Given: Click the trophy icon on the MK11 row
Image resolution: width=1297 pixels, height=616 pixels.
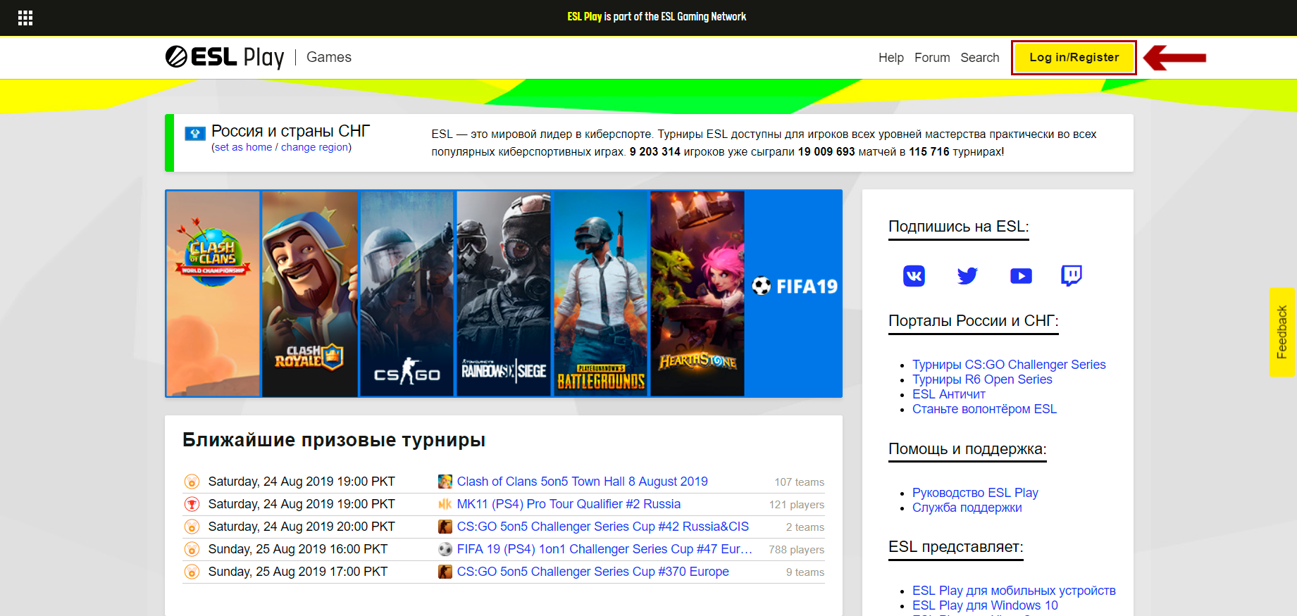Looking at the screenshot, I should tap(192, 504).
